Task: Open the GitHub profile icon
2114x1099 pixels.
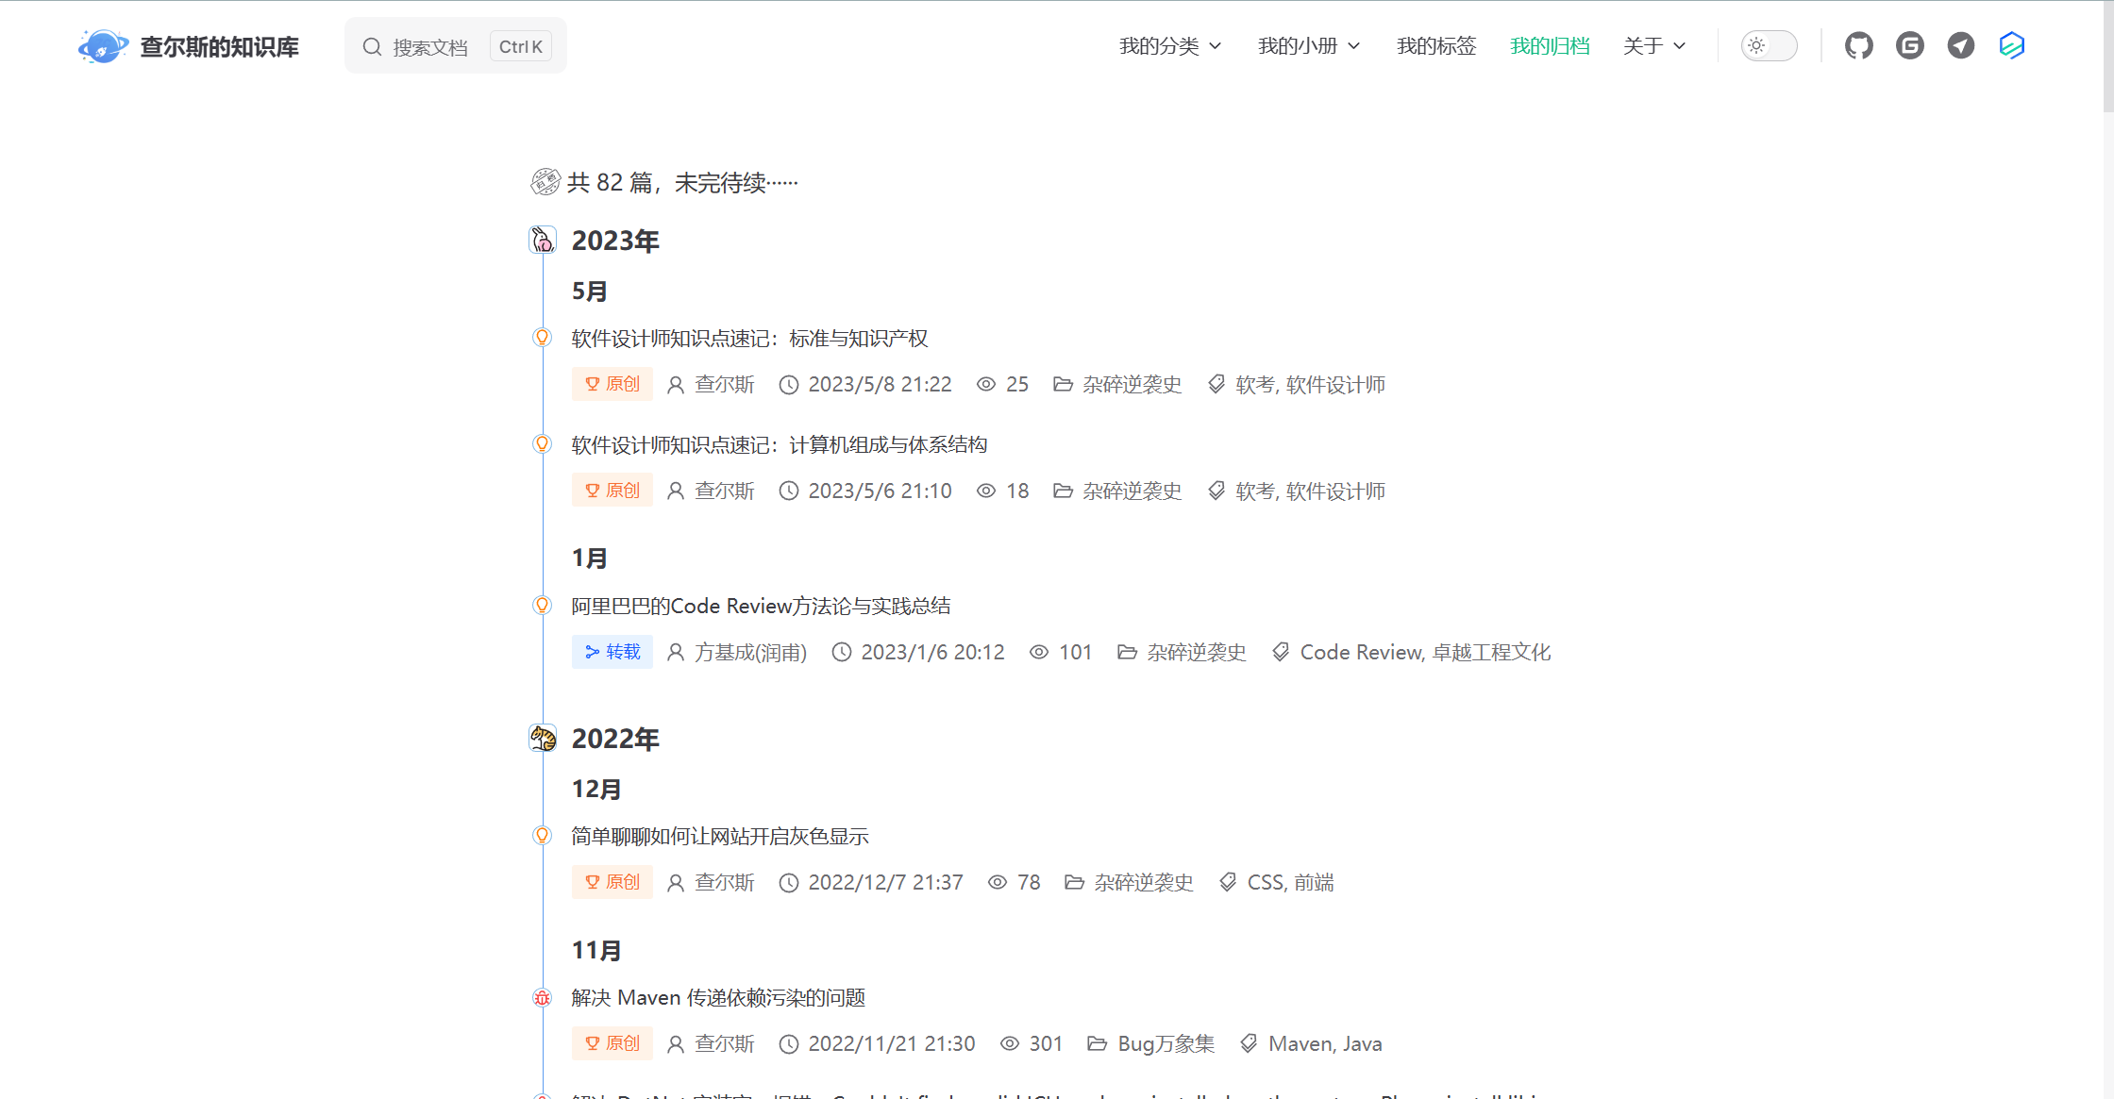Action: (1858, 45)
